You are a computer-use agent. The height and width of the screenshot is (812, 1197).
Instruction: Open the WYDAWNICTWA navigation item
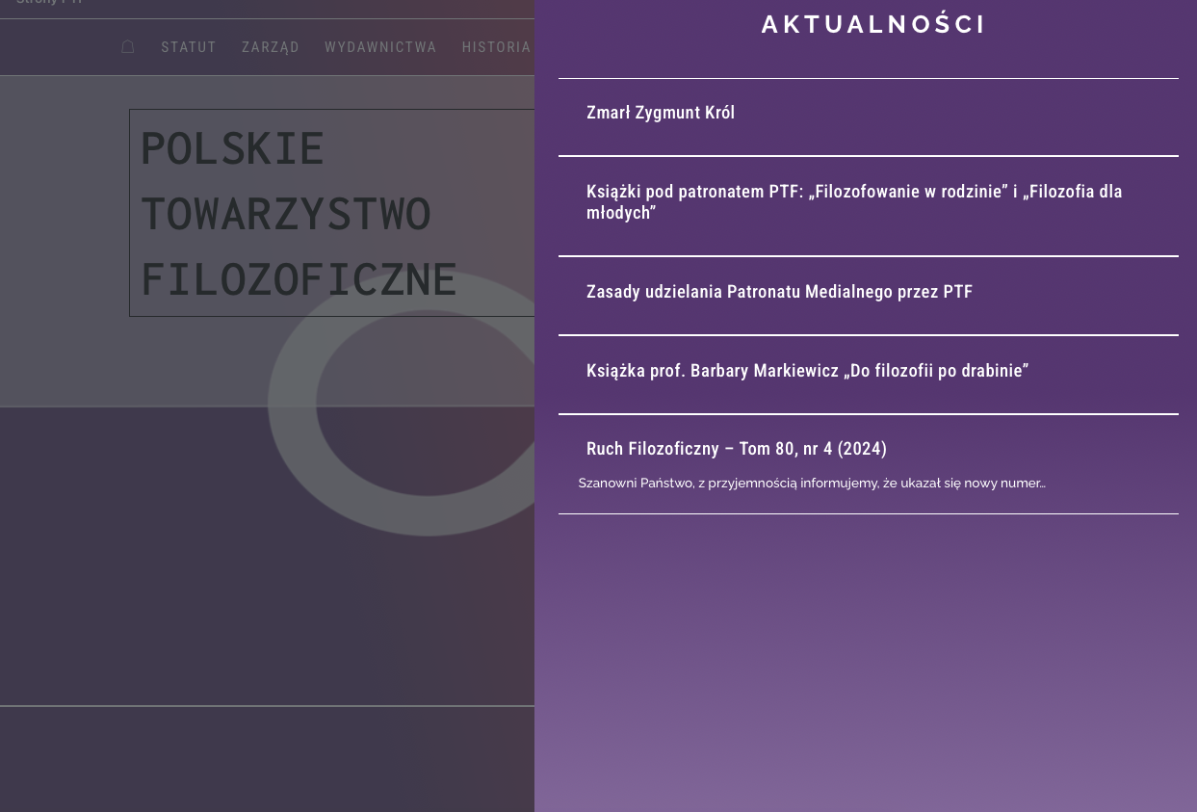coord(380,47)
